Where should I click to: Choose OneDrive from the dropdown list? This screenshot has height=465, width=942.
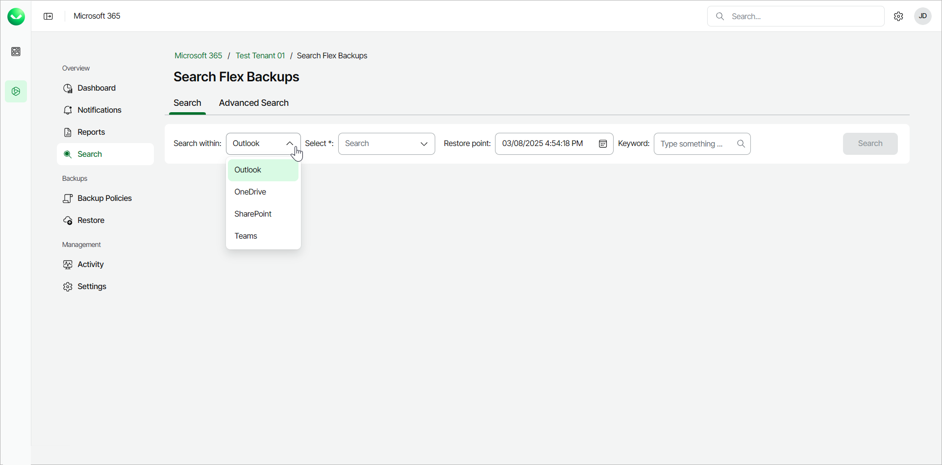263,192
